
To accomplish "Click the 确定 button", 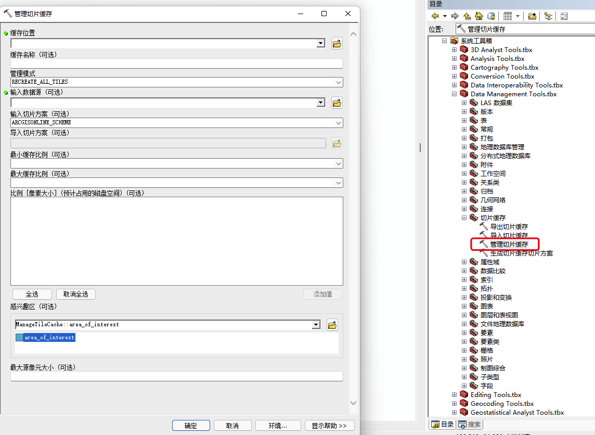I will coord(191,426).
